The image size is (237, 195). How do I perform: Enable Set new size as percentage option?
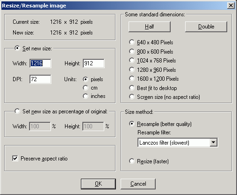coord(17,111)
